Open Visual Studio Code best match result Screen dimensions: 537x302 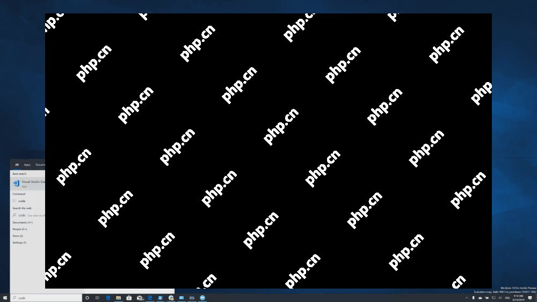click(x=28, y=184)
